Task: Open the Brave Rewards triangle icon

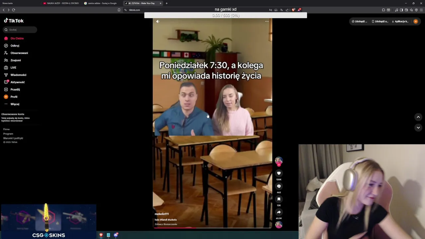Action: pos(299,10)
